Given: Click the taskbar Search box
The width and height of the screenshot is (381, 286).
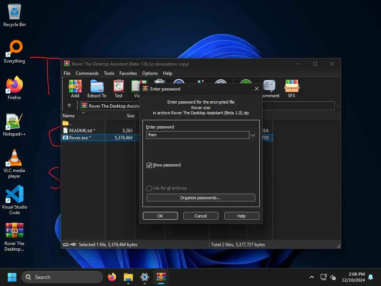Looking at the screenshot, I should pos(62,277).
